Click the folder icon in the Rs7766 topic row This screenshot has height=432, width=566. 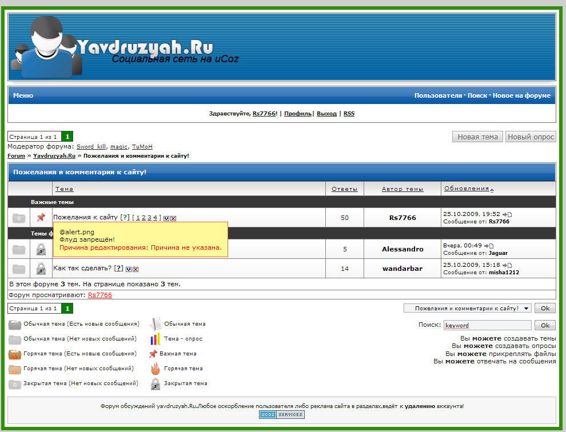click(19, 218)
